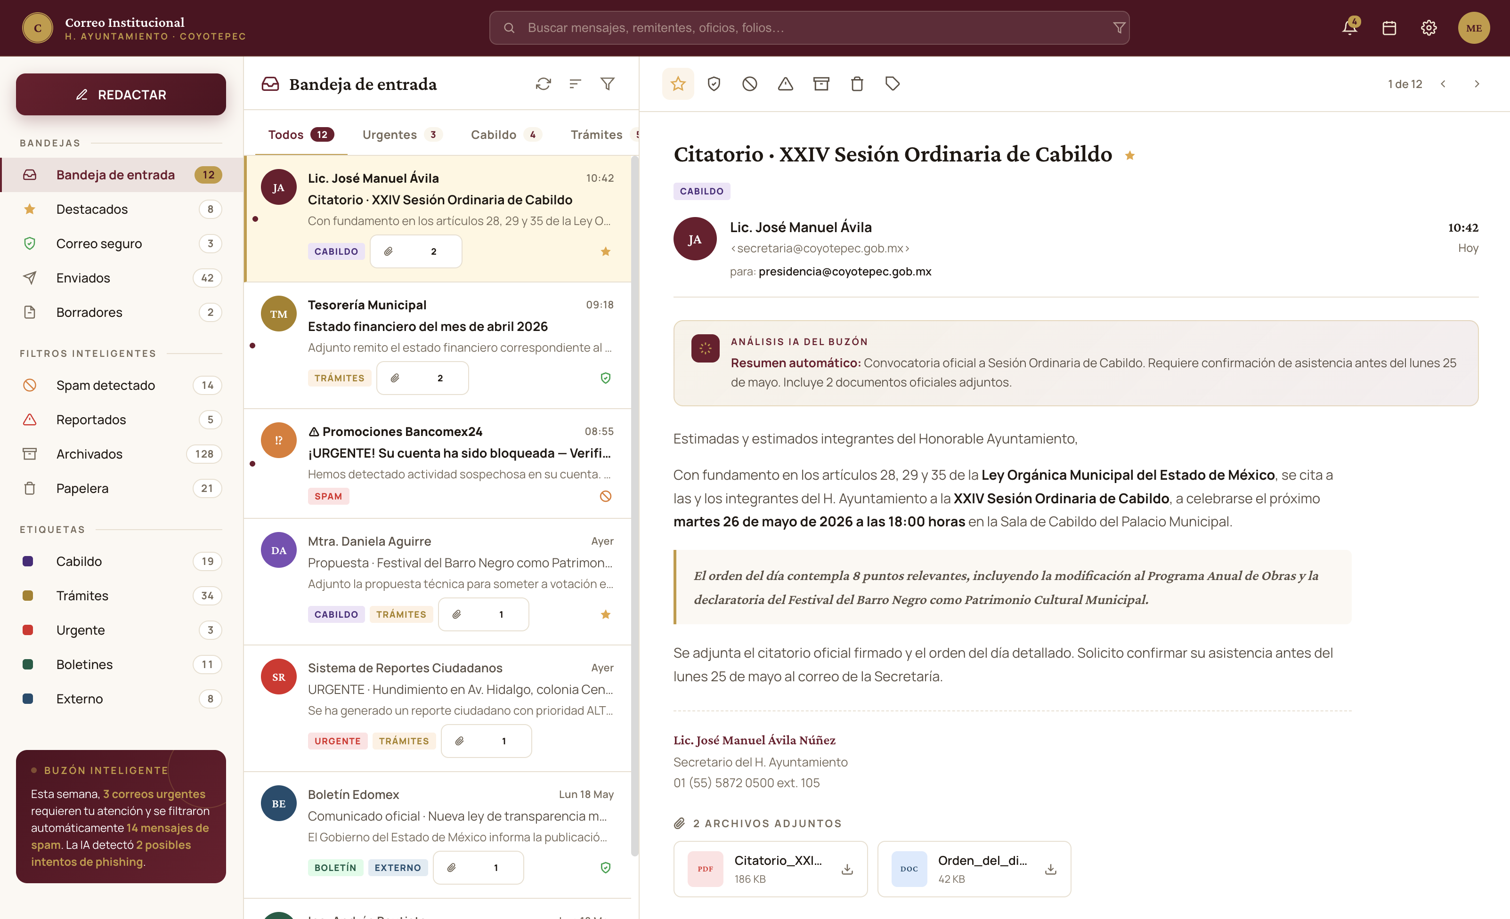Mark open message as spam
The height and width of the screenshot is (919, 1510).
click(x=749, y=84)
